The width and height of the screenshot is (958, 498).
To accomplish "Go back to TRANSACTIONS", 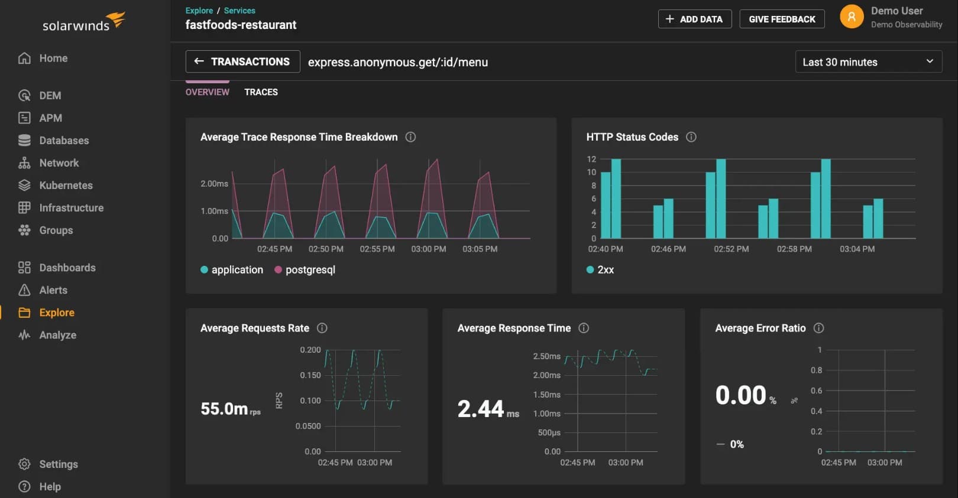I will [242, 61].
